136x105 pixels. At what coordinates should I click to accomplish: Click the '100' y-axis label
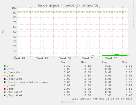pos(14,8)
